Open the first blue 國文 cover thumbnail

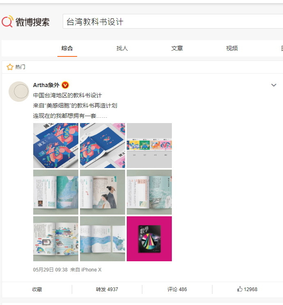coord(56,146)
